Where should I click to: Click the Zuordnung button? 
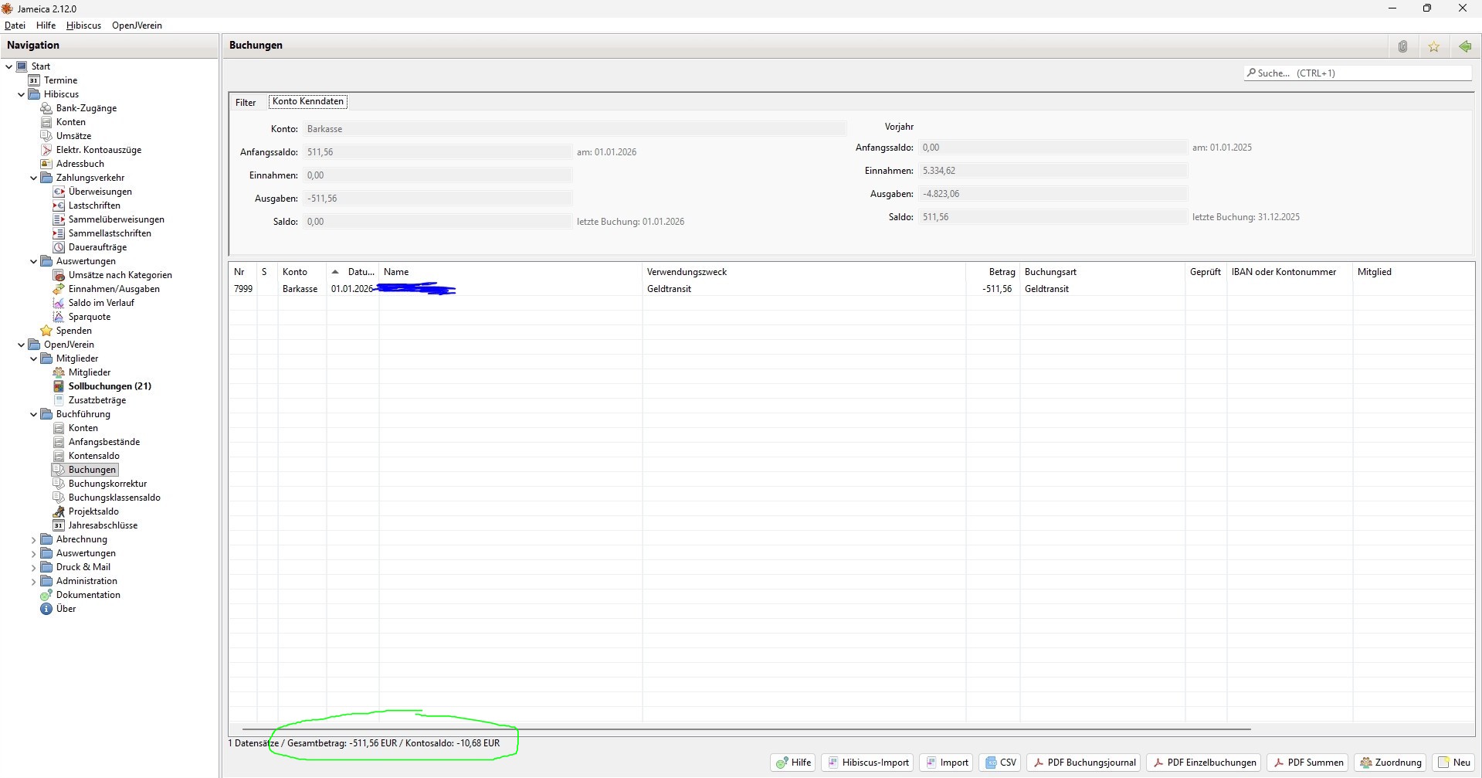(x=1390, y=763)
